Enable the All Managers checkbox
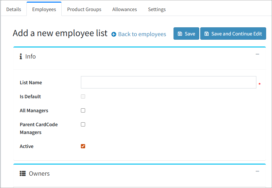 [x=83, y=111]
